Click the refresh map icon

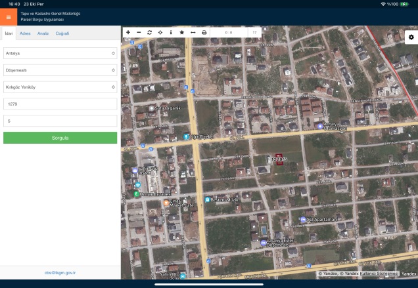[149, 32]
